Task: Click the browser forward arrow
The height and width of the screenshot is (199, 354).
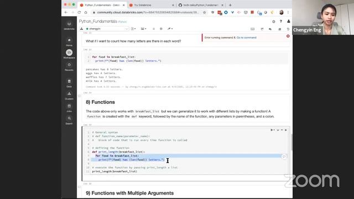Action: [72, 12]
